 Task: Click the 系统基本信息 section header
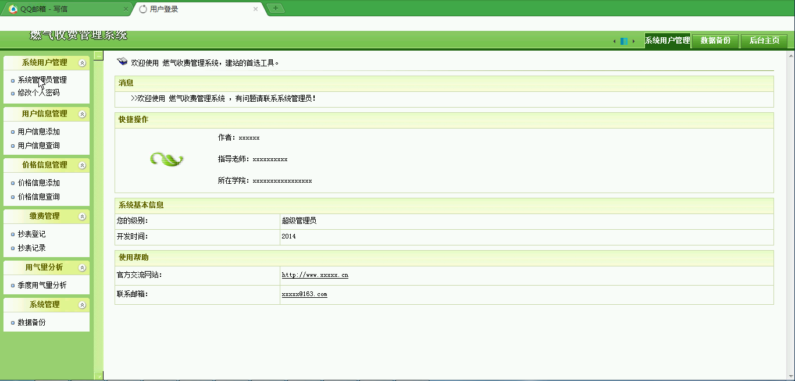click(x=444, y=206)
